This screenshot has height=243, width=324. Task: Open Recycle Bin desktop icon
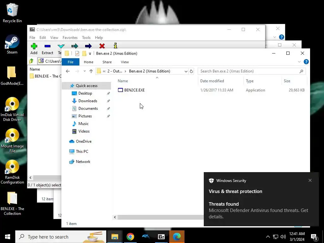(x=12, y=13)
